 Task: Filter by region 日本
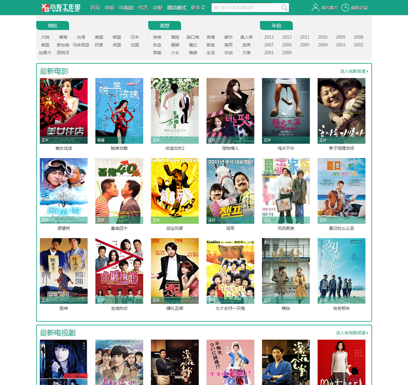[x=135, y=37]
